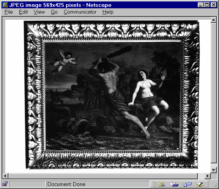Click the security padlock icon in status bar
The width and height of the screenshot is (219, 189).
pyautogui.click(x=5, y=184)
